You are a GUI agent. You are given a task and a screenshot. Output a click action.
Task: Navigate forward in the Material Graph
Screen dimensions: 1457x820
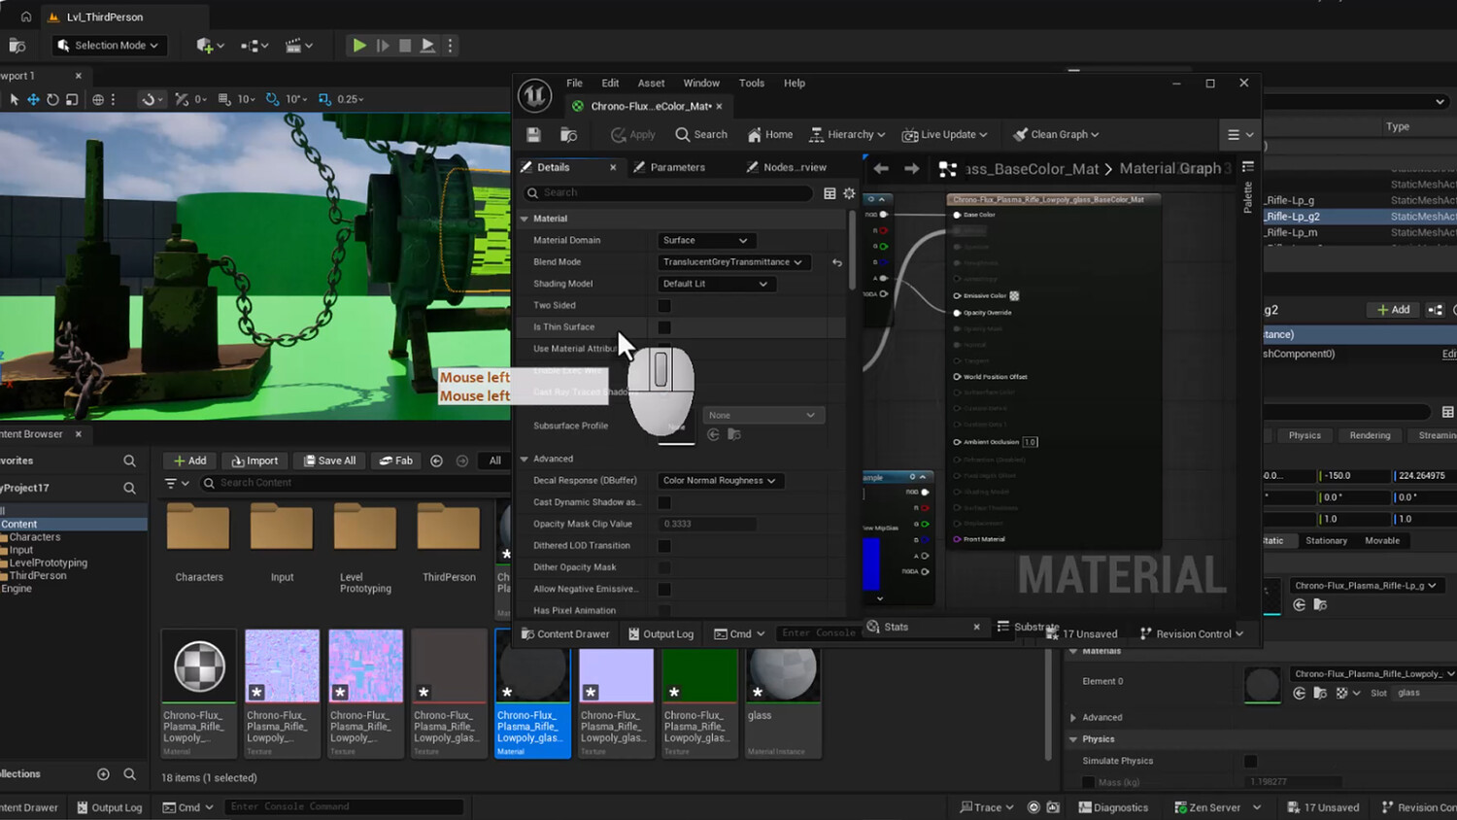911,169
